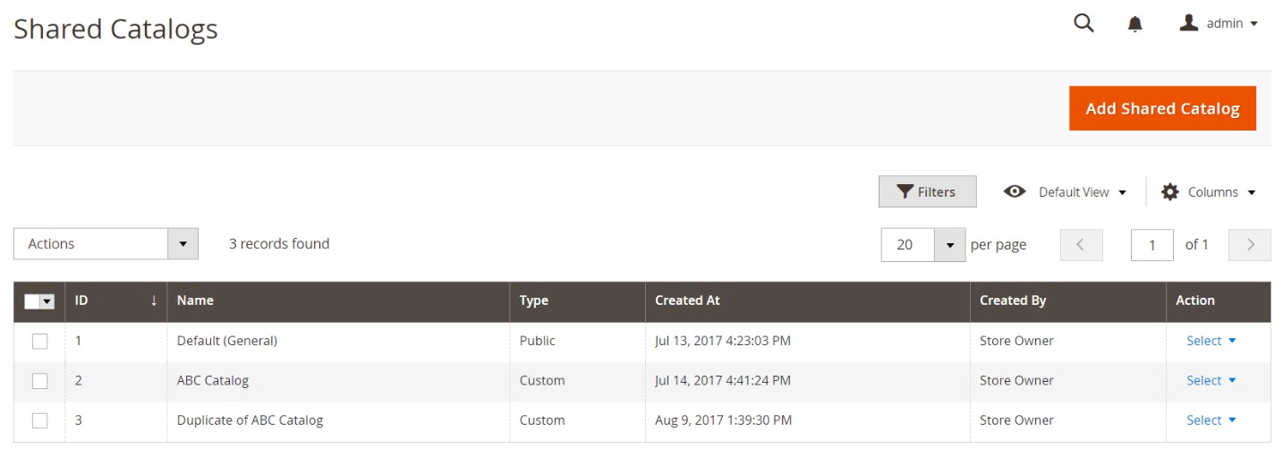Screen dimensions: 1283x457
Task: Click the Add Shared Catalog button
Action: 1161,108
